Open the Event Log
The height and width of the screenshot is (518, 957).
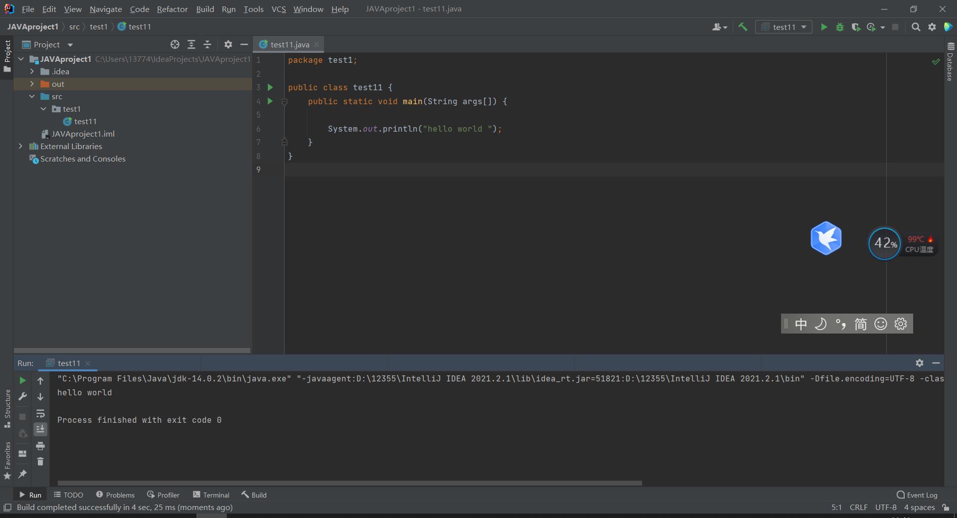pyautogui.click(x=917, y=495)
